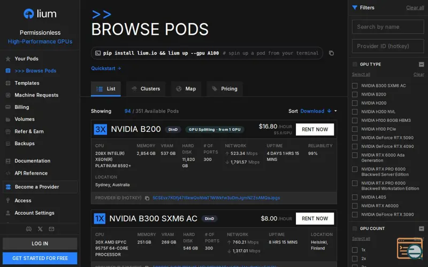Collapse the GPU TYPE filter section
Image resolution: width=428 pixels, height=267 pixels.
[x=422, y=64]
